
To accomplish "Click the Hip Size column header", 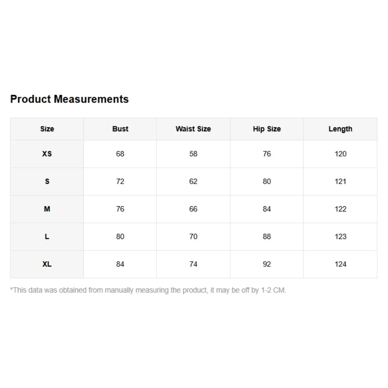I will click(x=267, y=129).
